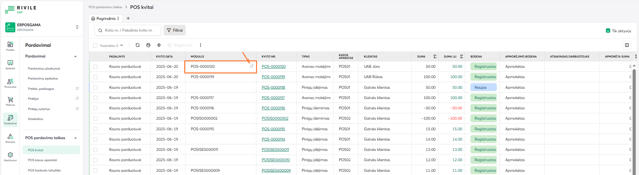Uncheck the Tik aktyvūs checkbox
This screenshot has height=175, width=639.
click(608, 31)
